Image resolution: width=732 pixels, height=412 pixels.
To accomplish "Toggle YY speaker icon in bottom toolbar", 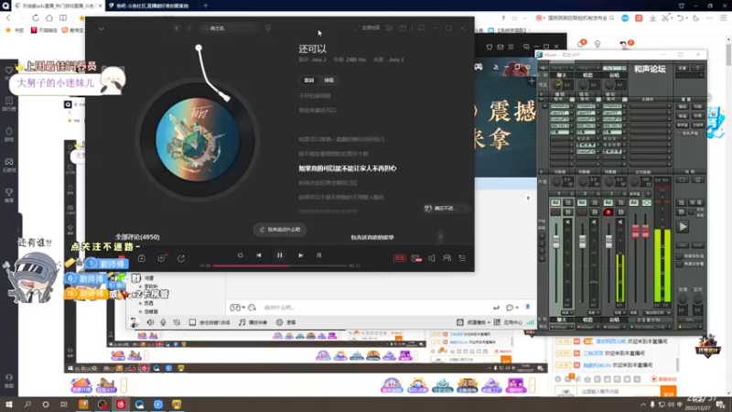I will click(x=150, y=322).
